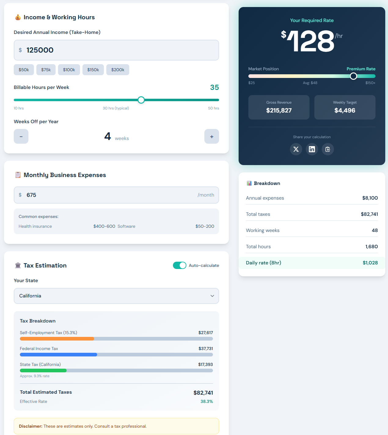Click the dollar sign in the income field

tap(20, 50)
